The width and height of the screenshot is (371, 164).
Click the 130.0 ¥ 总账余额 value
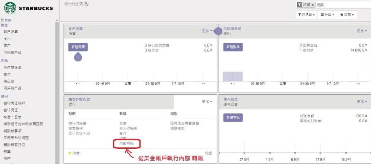click(x=361, y=116)
